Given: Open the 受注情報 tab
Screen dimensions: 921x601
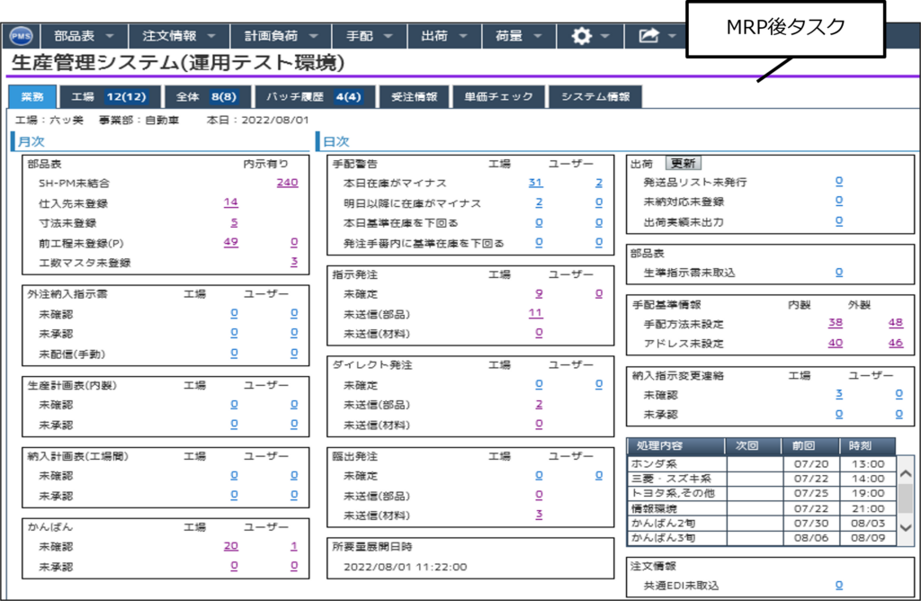Looking at the screenshot, I should pyautogui.click(x=414, y=97).
